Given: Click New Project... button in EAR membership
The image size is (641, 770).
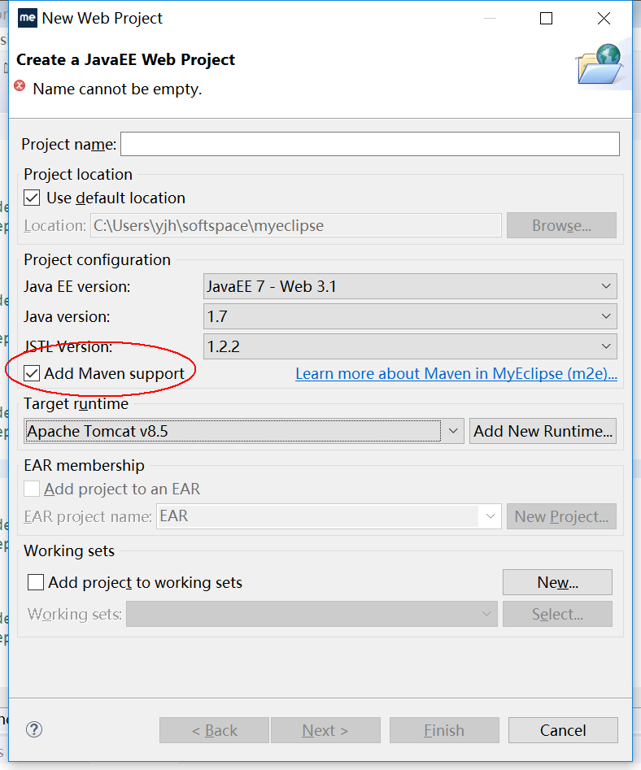Looking at the screenshot, I should (561, 516).
